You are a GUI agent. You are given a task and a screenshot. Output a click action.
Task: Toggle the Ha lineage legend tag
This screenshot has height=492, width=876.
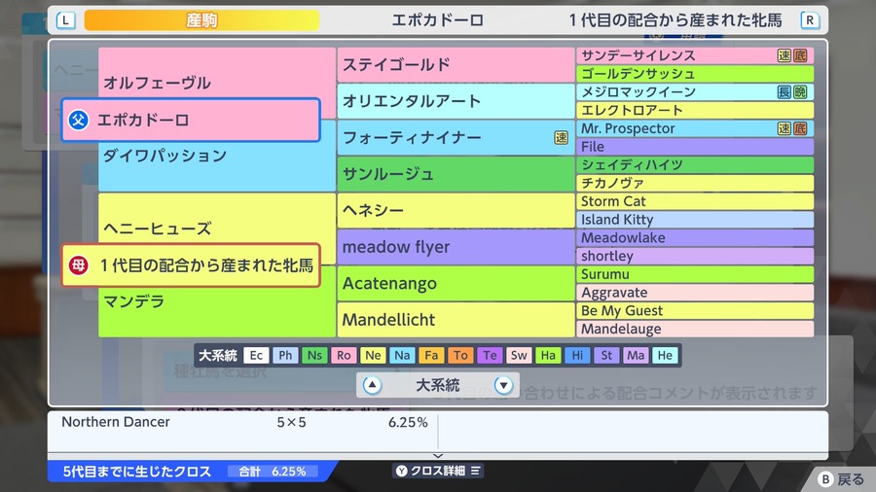548,355
